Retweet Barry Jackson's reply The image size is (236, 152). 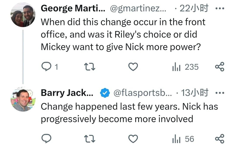(90, 139)
